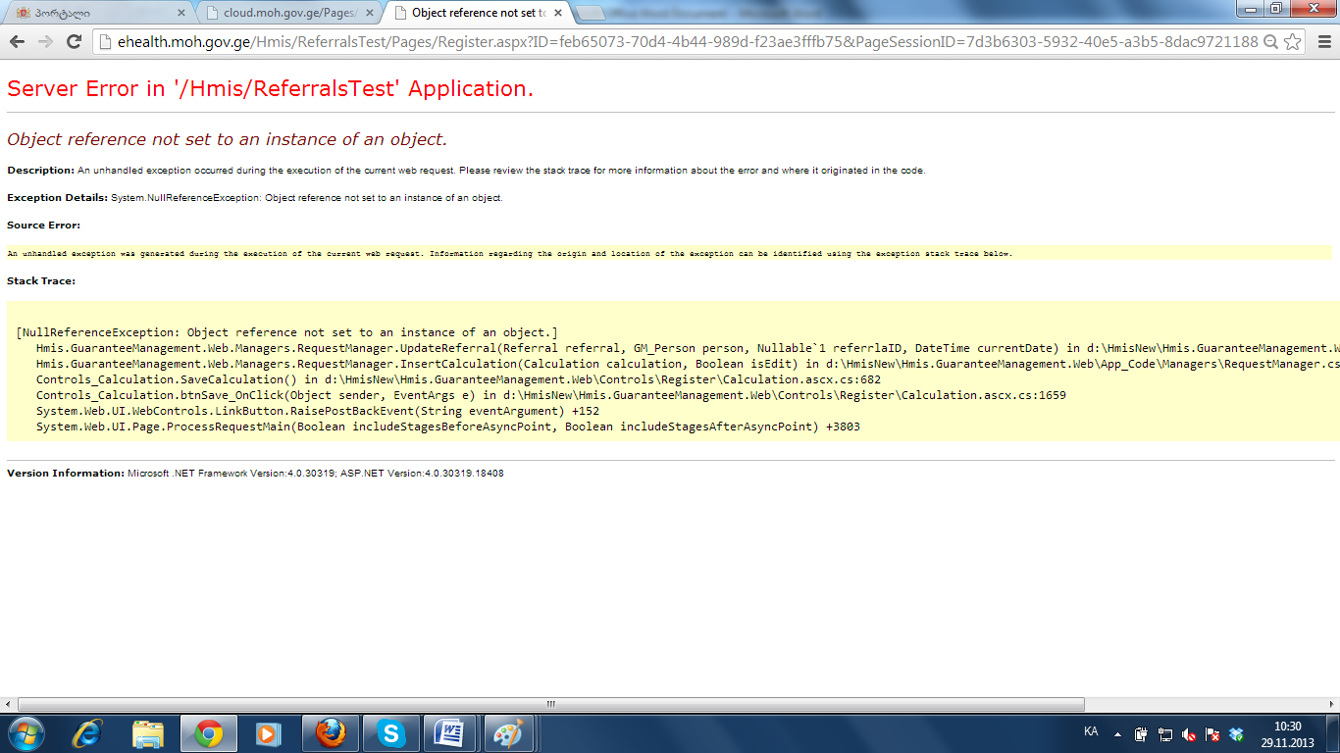Viewport: 1340px width, 753px height.
Task: Launch Internet Explorer from the taskbar
Action: click(87, 733)
